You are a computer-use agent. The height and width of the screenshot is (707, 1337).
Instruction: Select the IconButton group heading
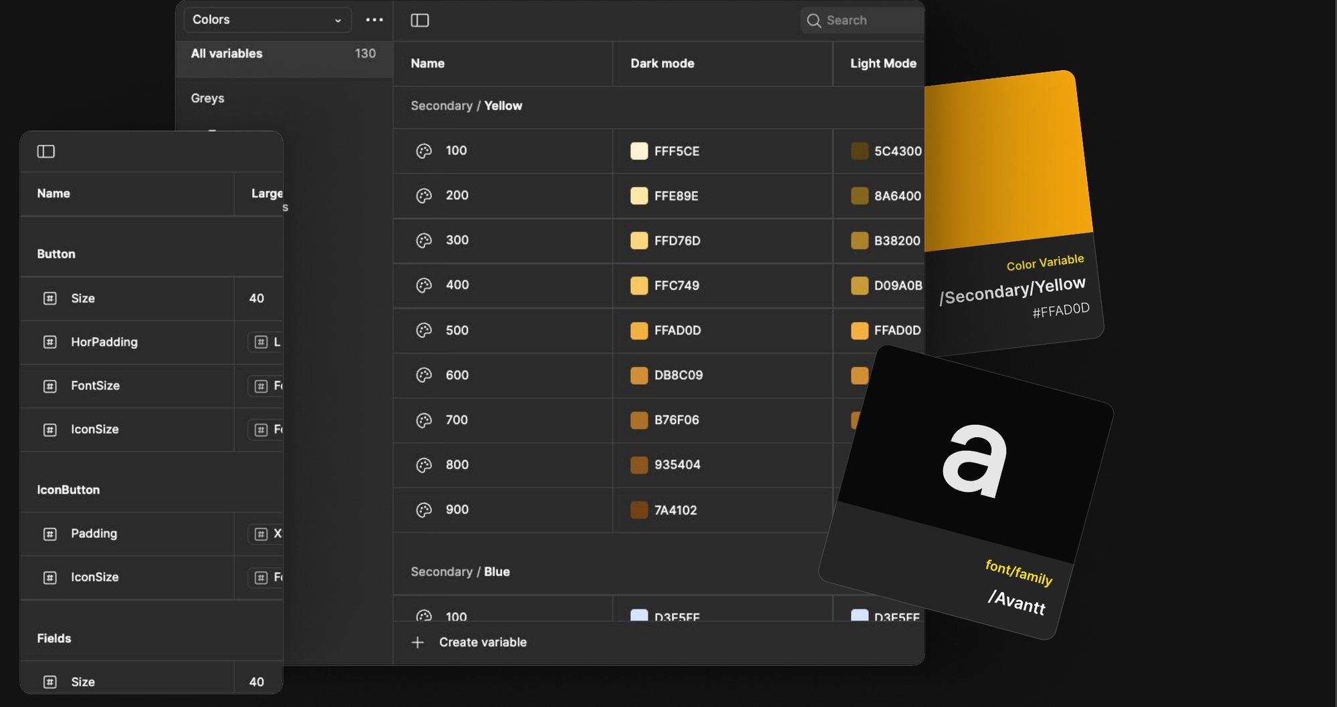pos(68,490)
